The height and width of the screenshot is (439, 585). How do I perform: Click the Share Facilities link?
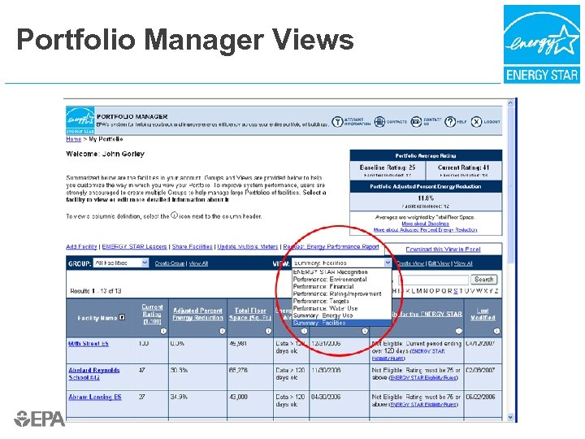192,247
